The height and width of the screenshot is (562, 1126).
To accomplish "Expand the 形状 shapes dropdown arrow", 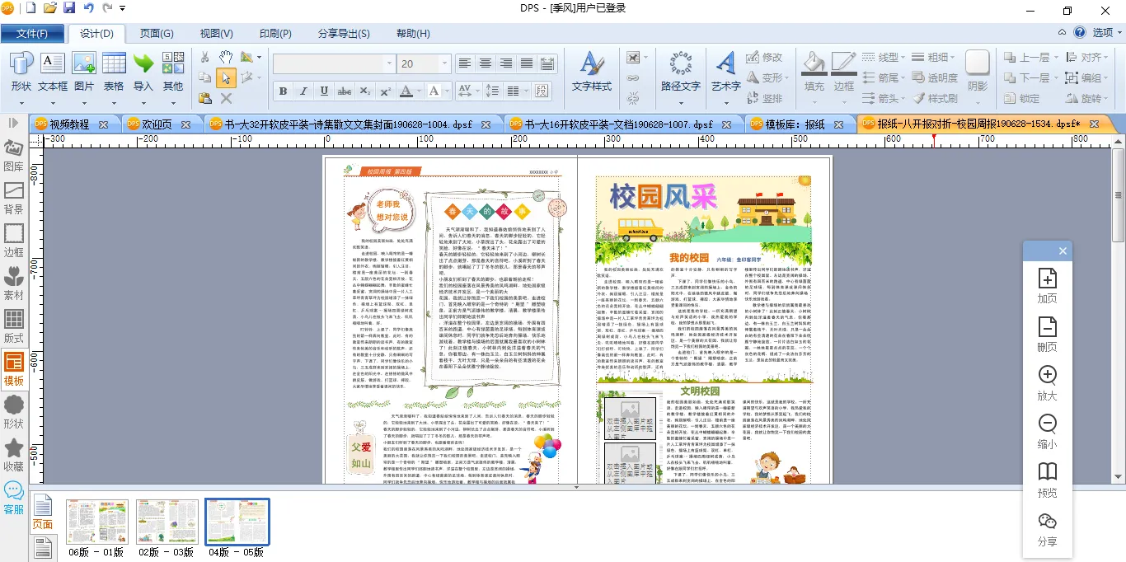I will tap(21, 104).
